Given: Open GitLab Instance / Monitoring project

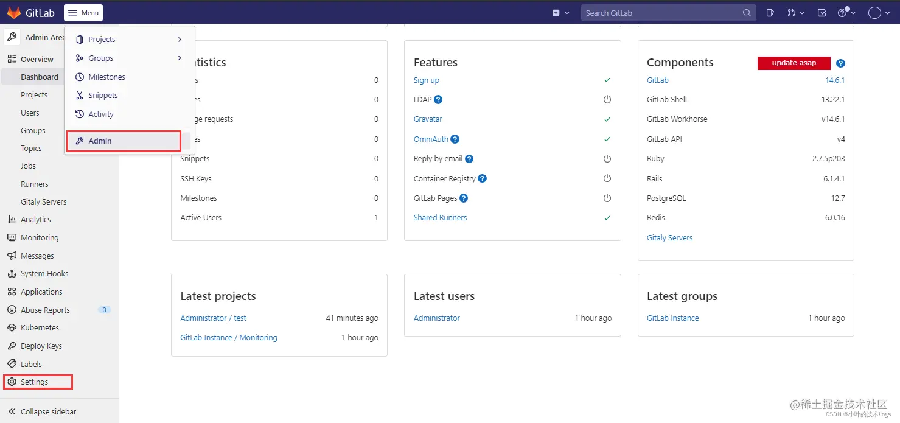Looking at the screenshot, I should tap(229, 337).
